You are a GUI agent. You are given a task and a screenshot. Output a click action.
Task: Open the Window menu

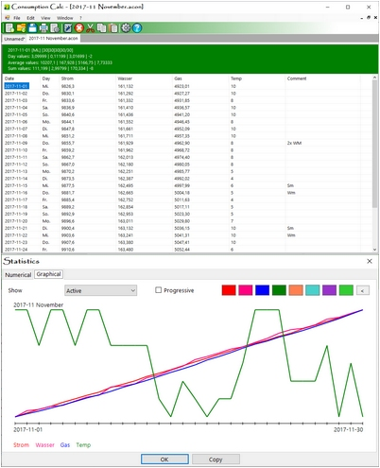tap(65, 18)
